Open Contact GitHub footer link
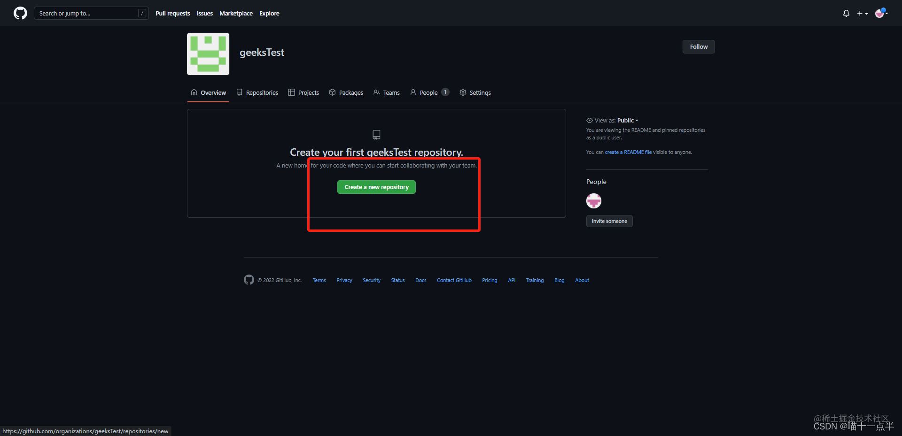The image size is (902, 436). tap(454, 280)
